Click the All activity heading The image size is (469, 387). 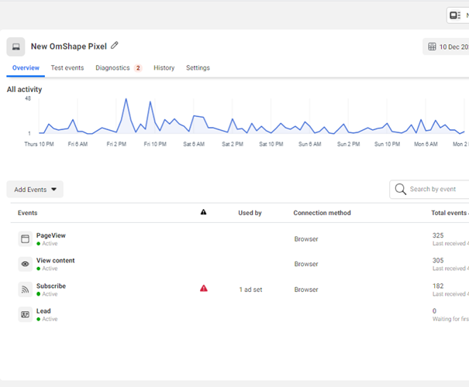click(24, 89)
